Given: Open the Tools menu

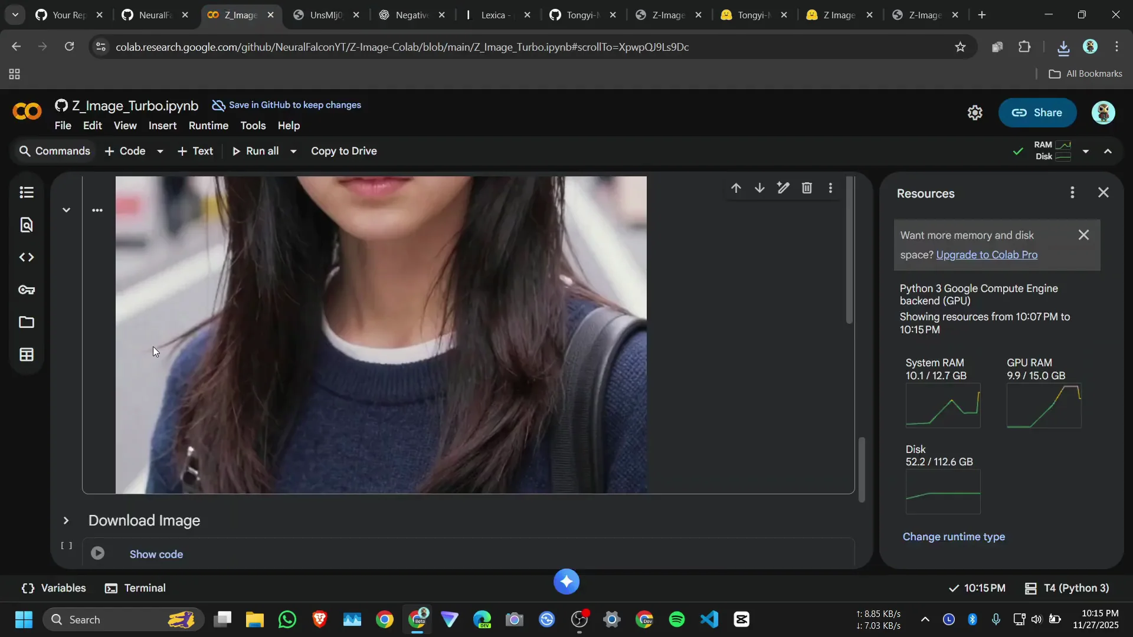Looking at the screenshot, I should (x=253, y=126).
